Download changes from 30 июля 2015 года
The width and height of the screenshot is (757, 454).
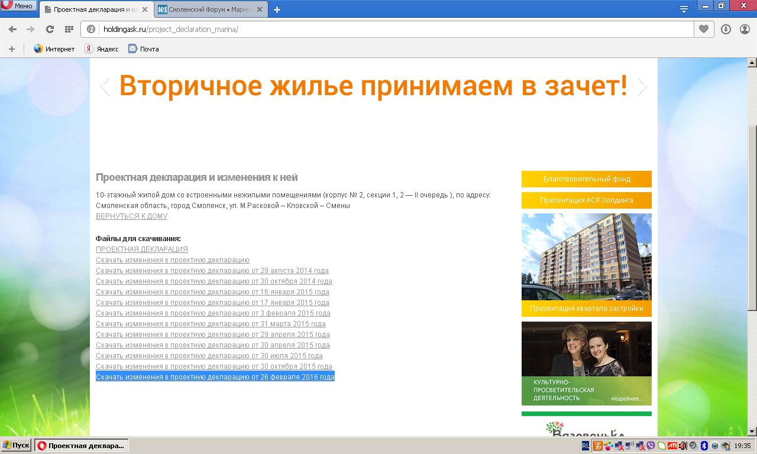tap(209, 356)
